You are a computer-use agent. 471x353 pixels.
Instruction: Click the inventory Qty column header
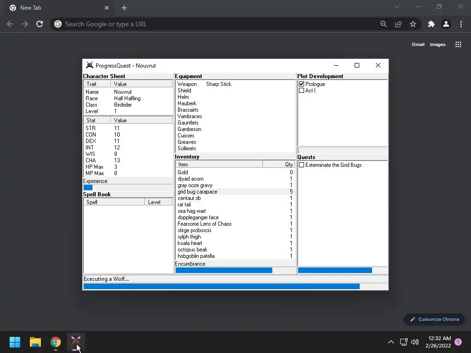click(x=279, y=165)
